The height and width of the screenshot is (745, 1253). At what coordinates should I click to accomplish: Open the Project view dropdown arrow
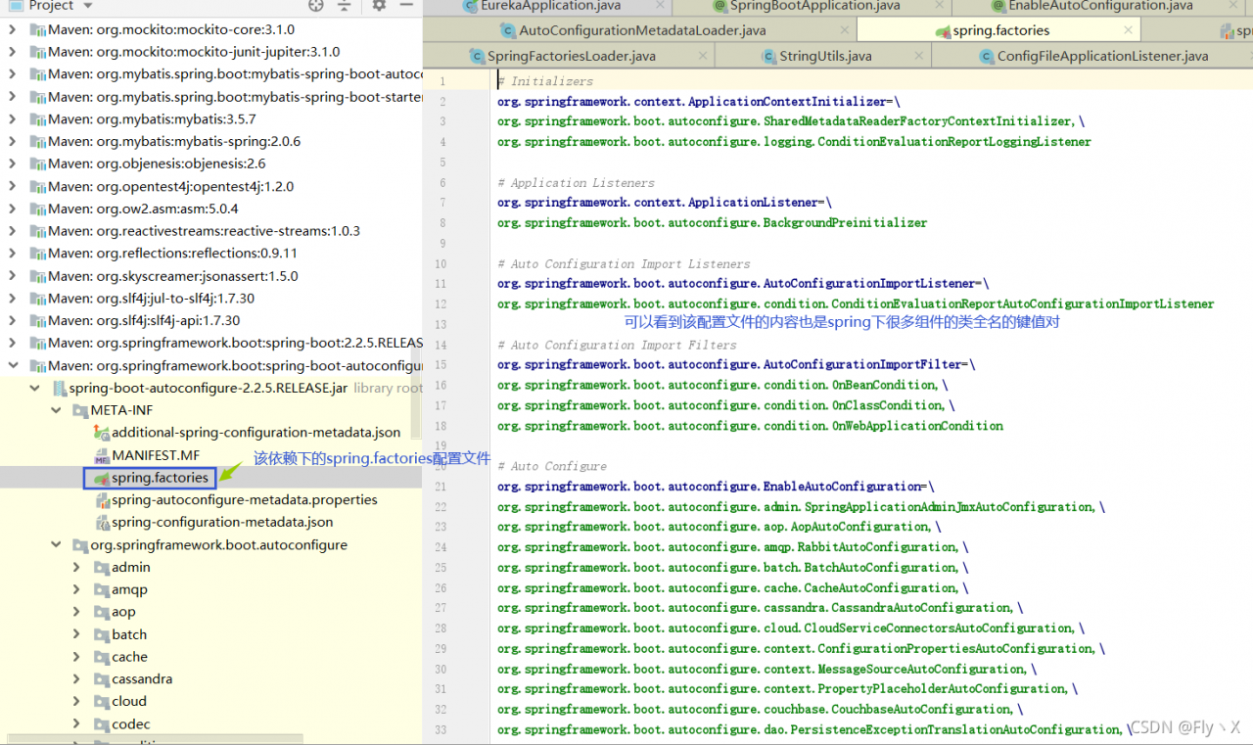click(x=85, y=5)
